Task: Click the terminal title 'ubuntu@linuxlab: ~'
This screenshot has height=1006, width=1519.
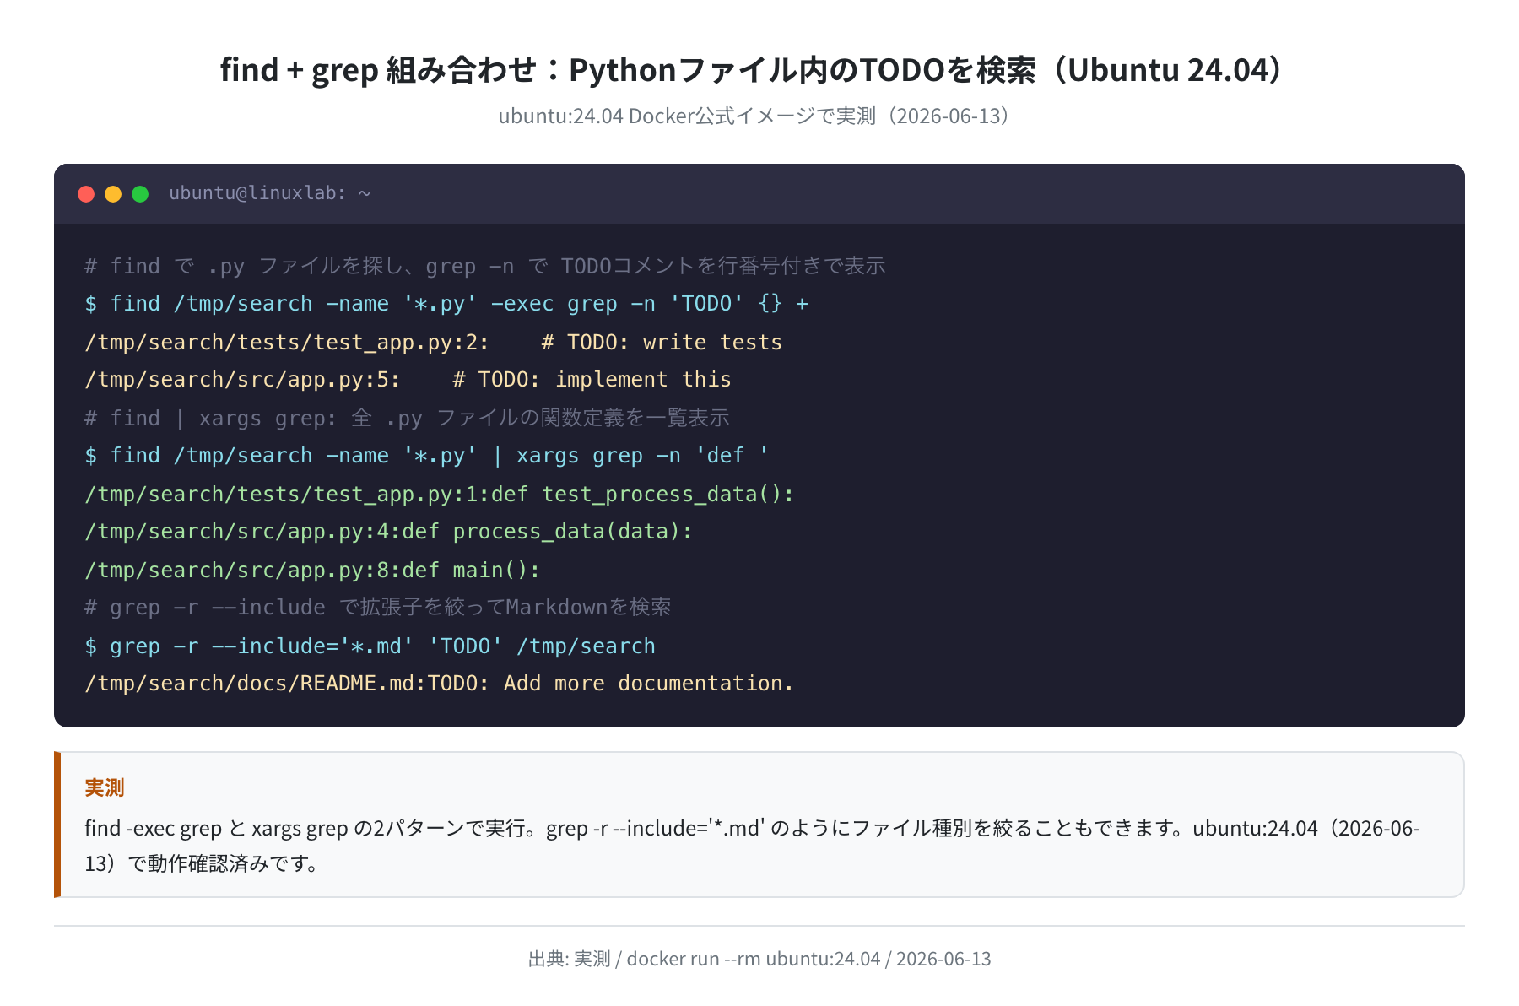Action: click(270, 193)
